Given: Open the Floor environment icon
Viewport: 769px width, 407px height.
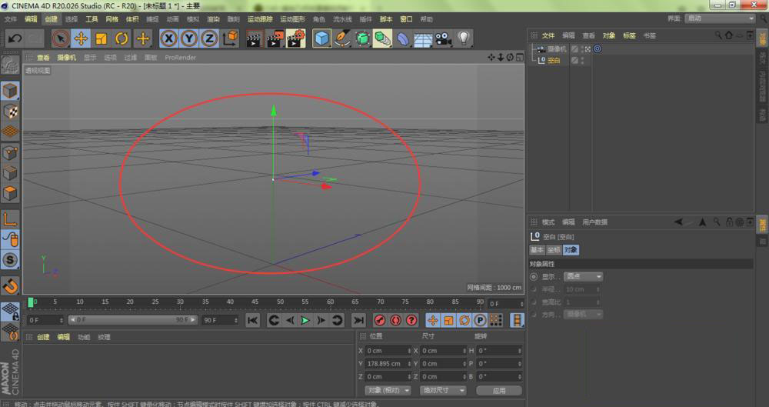Looking at the screenshot, I should (423, 38).
